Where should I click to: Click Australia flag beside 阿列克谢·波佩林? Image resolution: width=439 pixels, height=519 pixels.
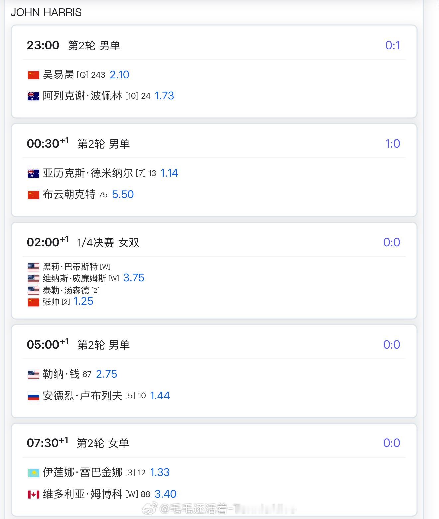pos(33,96)
